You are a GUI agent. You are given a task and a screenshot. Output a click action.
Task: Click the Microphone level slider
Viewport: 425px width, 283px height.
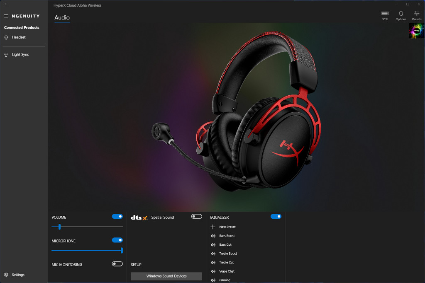87,251
